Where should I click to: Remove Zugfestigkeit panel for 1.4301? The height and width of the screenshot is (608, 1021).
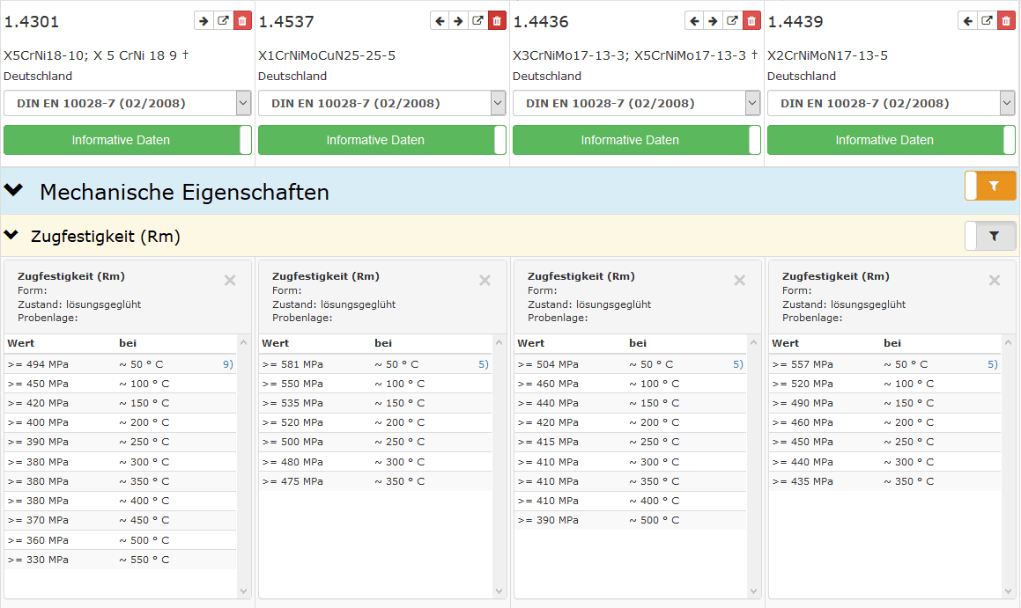pos(230,281)
